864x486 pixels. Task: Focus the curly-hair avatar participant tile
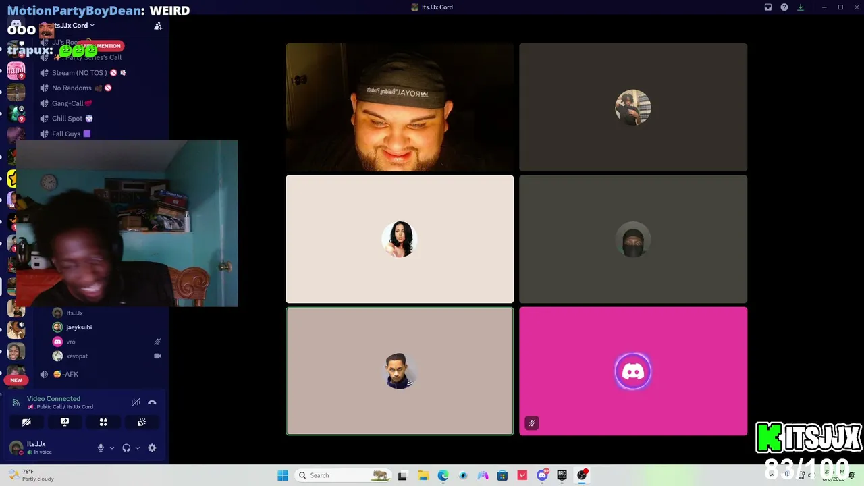pos(633,107)
